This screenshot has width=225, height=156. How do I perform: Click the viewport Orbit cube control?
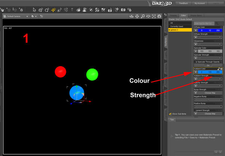(x=131, y=16)
